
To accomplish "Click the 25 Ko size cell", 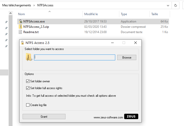I will pyautogui.click(x=164, y=27).
